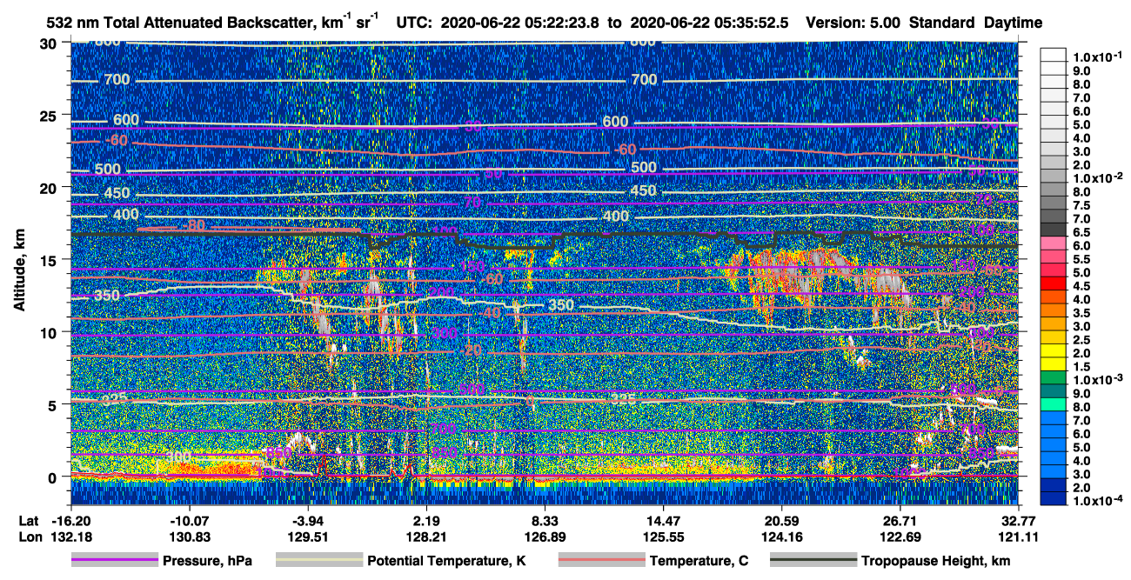
Task: Click latitude value 20.59
Action: pyautogui.click(x=782, y=521)
